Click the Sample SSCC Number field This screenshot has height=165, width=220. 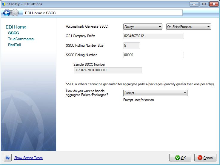point(108,70)
